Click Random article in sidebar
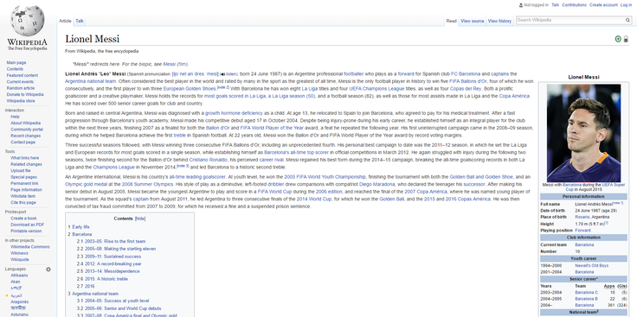 (x=21, y=88)
